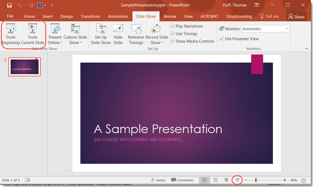Start slideshow From Current Slide
The height and width of the screenshot is (189, 315).
pos(32,34)
